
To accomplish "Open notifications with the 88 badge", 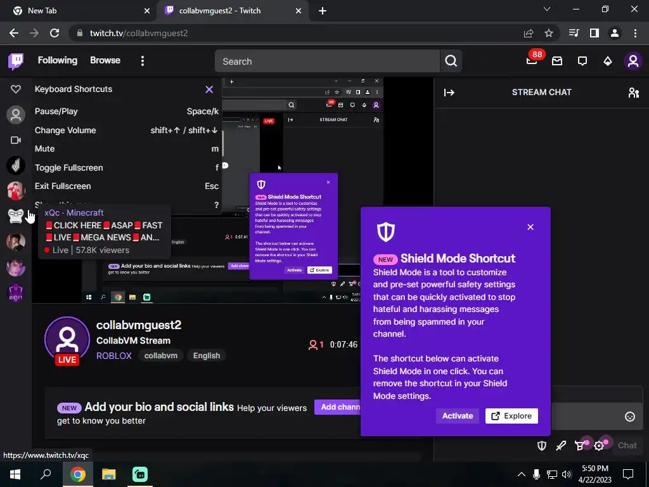I will (x=532, y=61).
